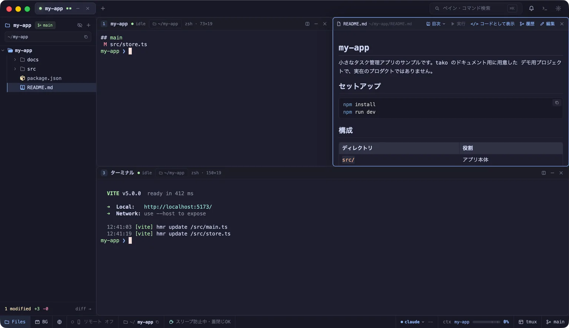Copy path icon next to my-app in status bar
569x328 pixels.
point(157,322)
